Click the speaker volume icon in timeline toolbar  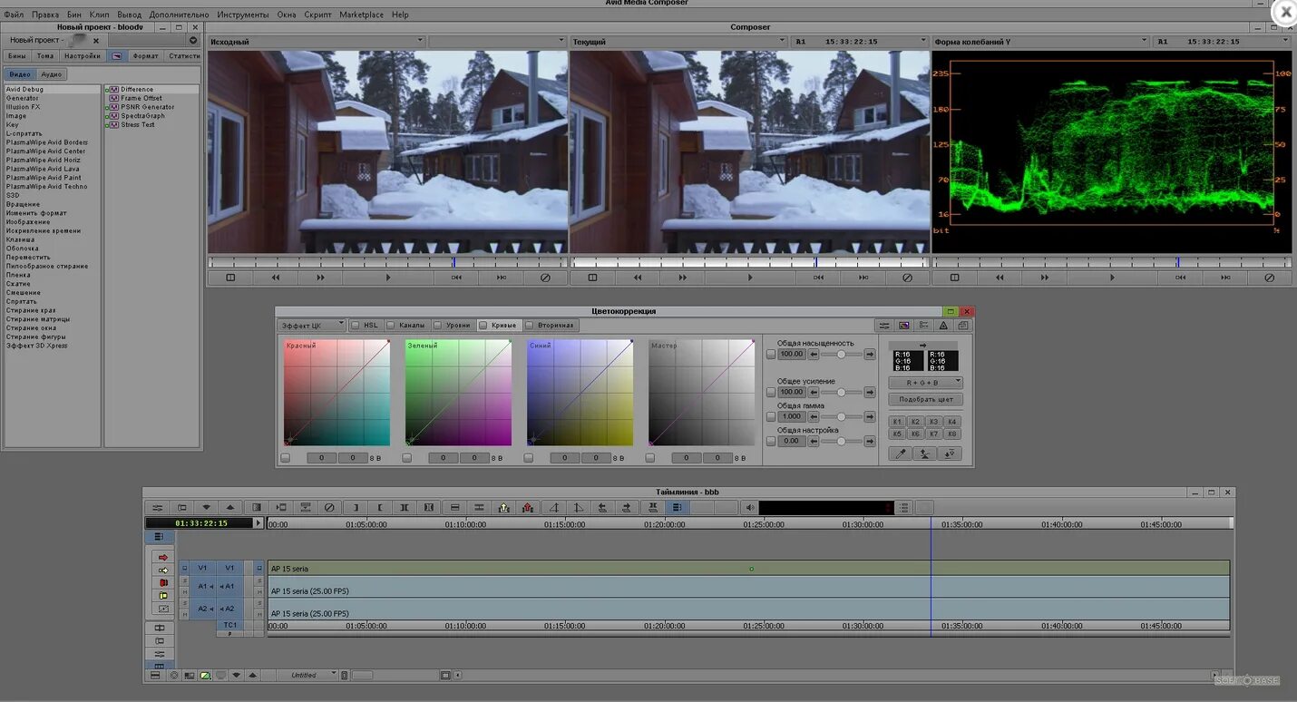point(749,508)
